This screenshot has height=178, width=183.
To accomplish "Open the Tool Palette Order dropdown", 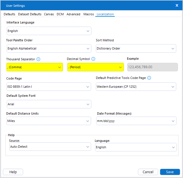I will 49,48.
